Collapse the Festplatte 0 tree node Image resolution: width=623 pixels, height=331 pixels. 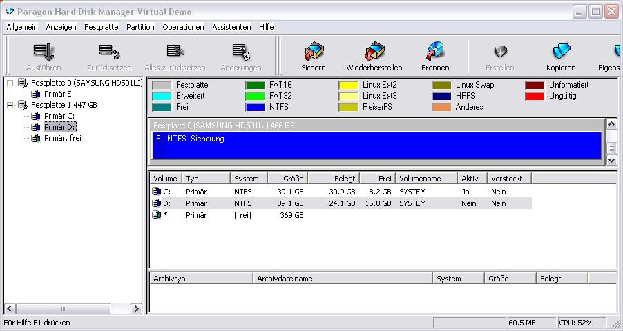10,83
